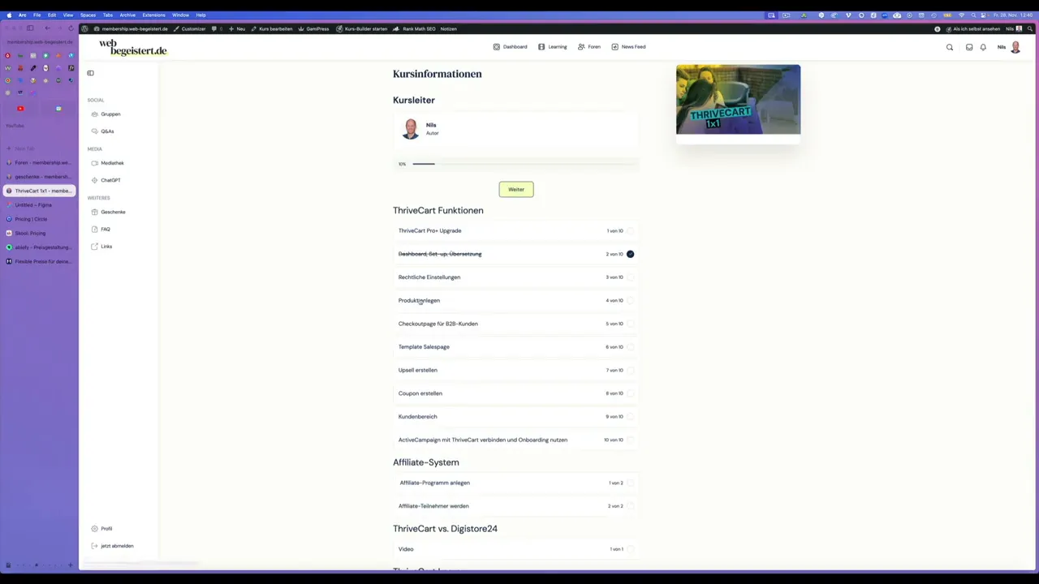Click 'jetzt abmelden' to log out
1039x584 pixels.
tap(116, 545)
